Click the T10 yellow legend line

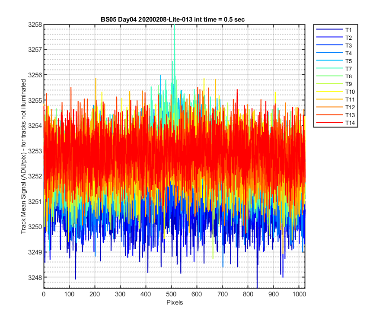[x=329, y=92]
